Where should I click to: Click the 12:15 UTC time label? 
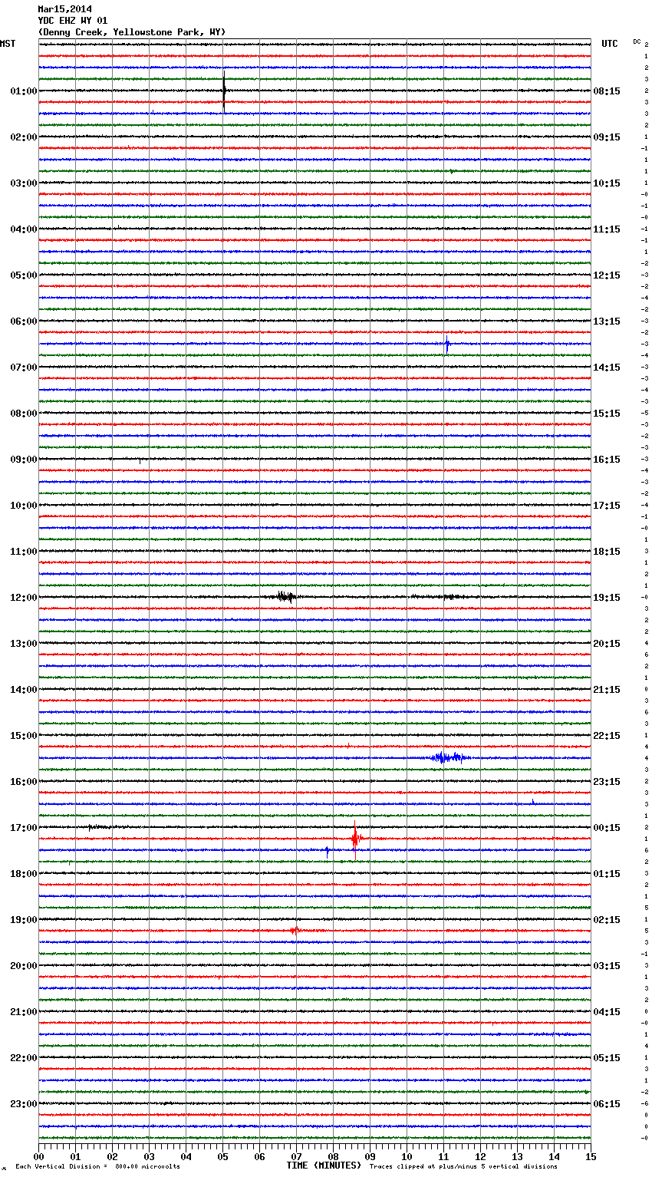click(x=607, y=275)
